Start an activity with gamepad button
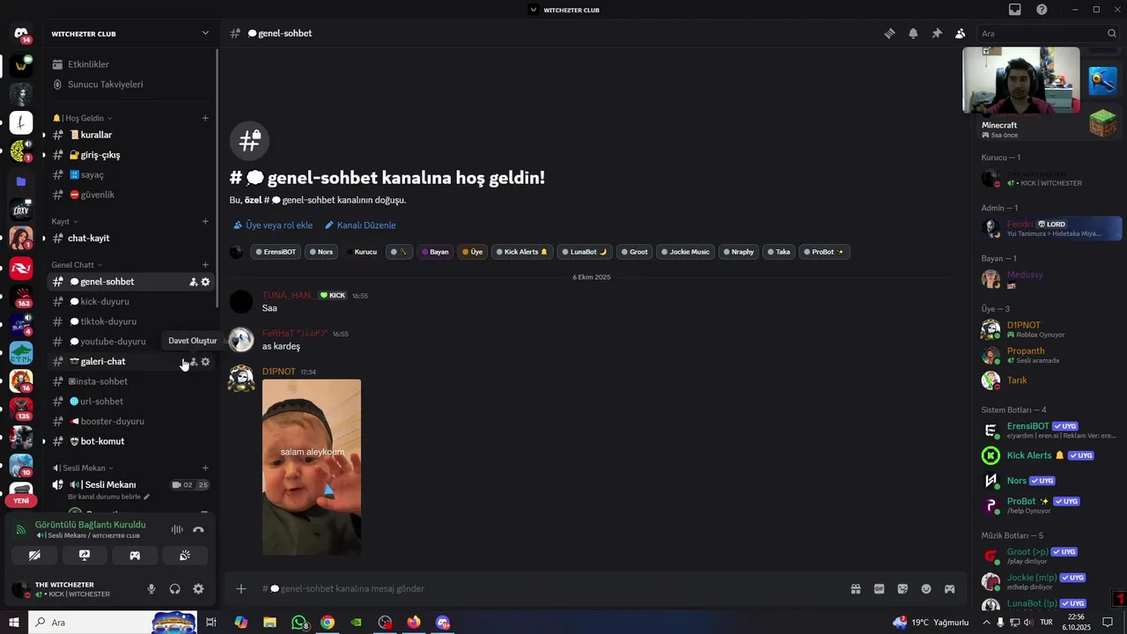Viewport: 1127px width, 634px height. [x=135, y=556]
